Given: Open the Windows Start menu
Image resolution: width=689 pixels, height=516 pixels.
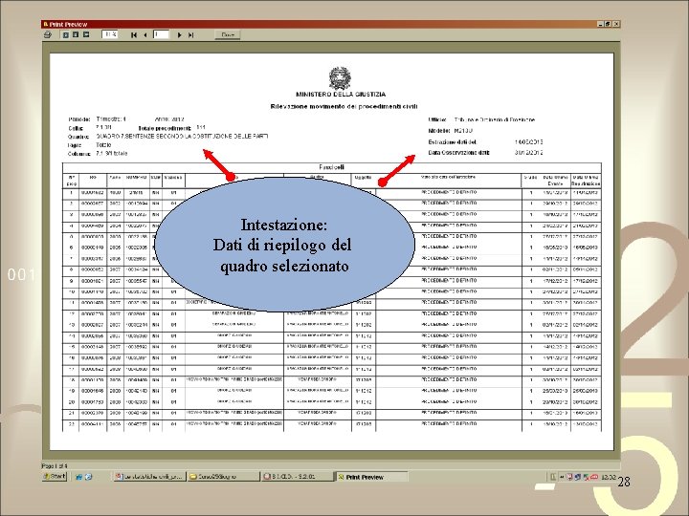Looking at the screenshot, I should point(55,477).
